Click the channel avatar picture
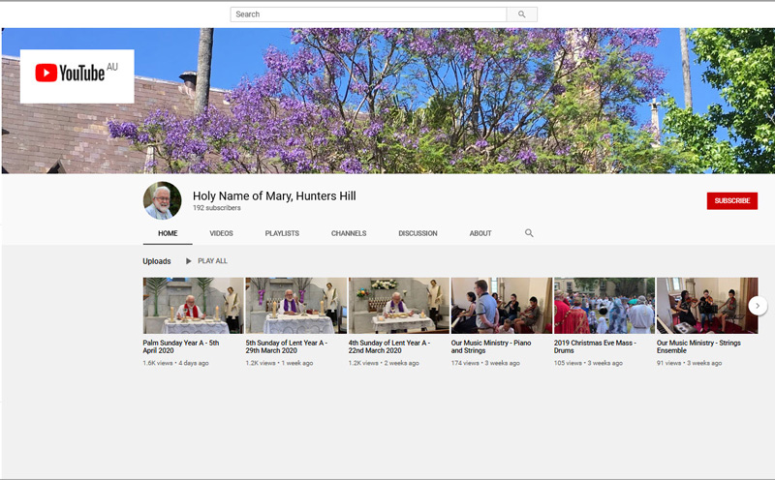The height and width of the screenshot is (480, 775). click(x=162, y=200)
